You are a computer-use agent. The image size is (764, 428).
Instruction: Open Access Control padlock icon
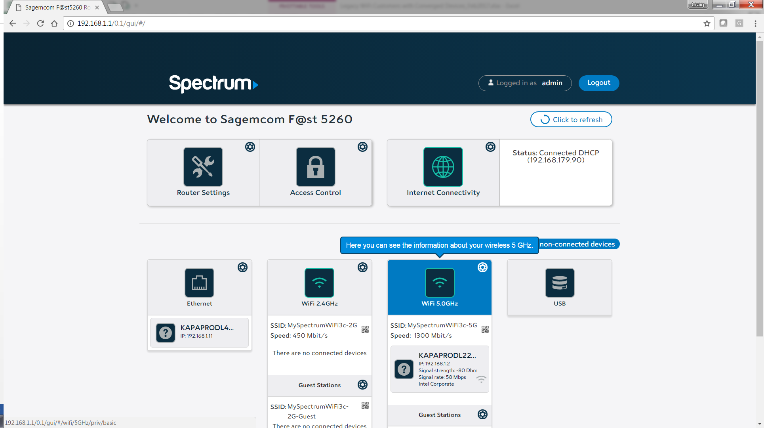click(316, 166)
